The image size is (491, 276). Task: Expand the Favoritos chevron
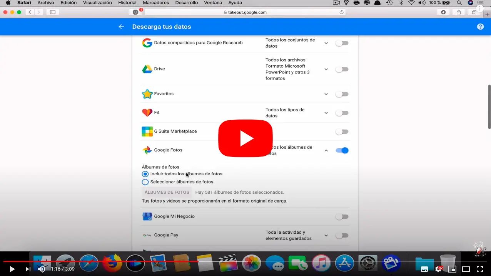[326, 94]
